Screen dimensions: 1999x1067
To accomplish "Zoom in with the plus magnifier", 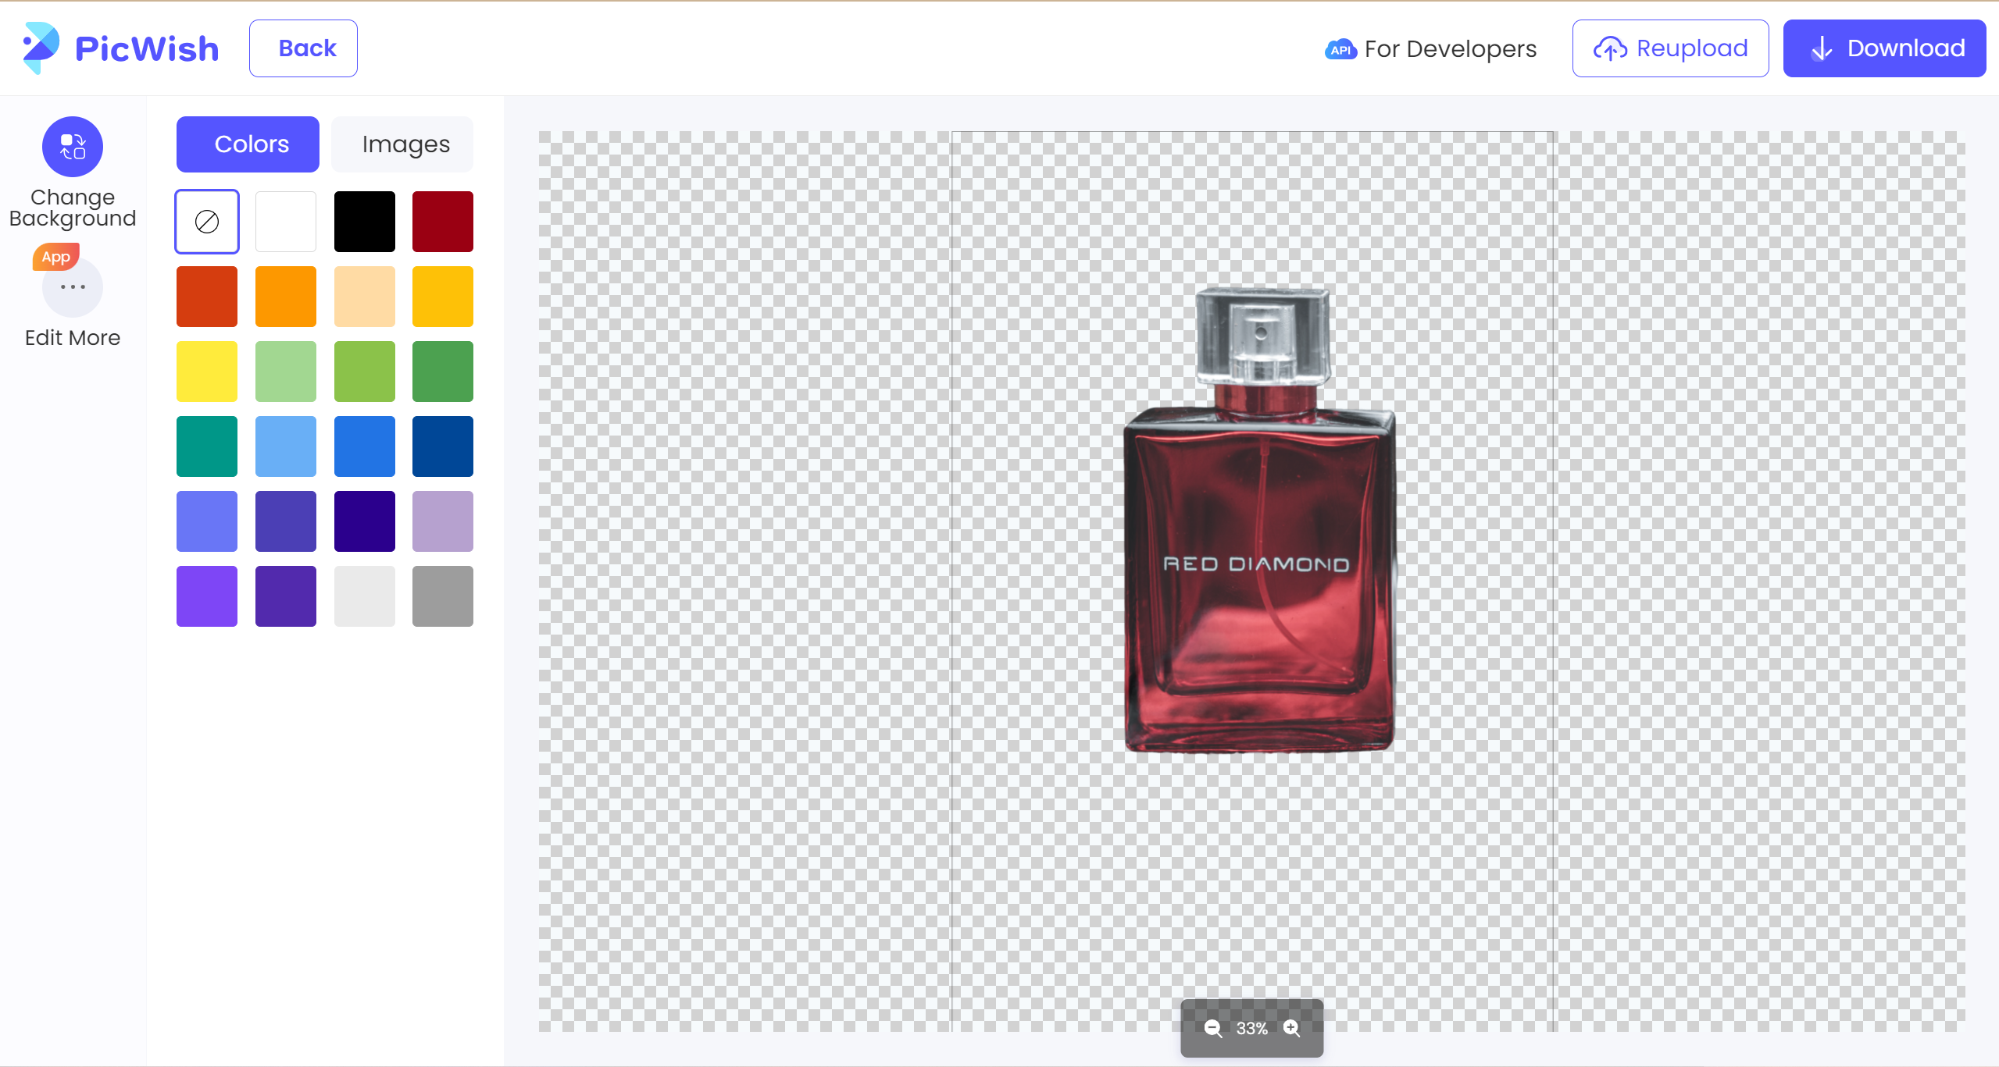I will [1292, 1028].
